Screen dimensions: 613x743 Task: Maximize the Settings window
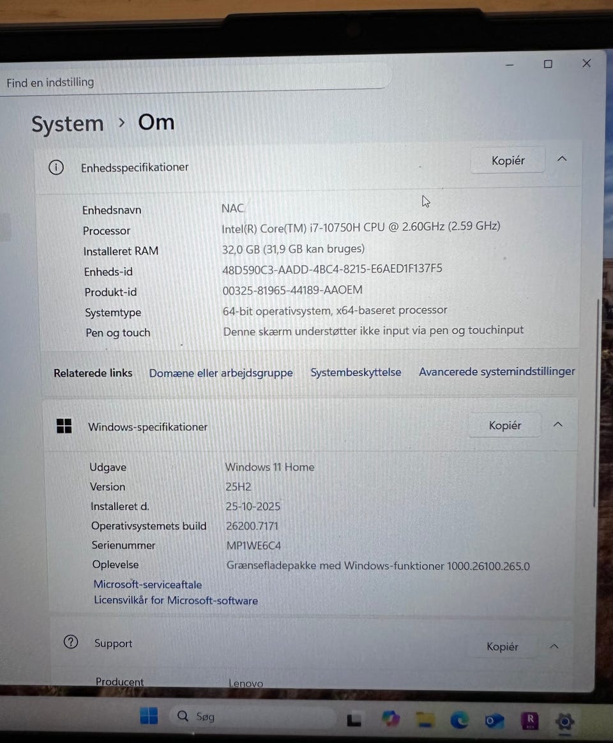tap(548, 64)
